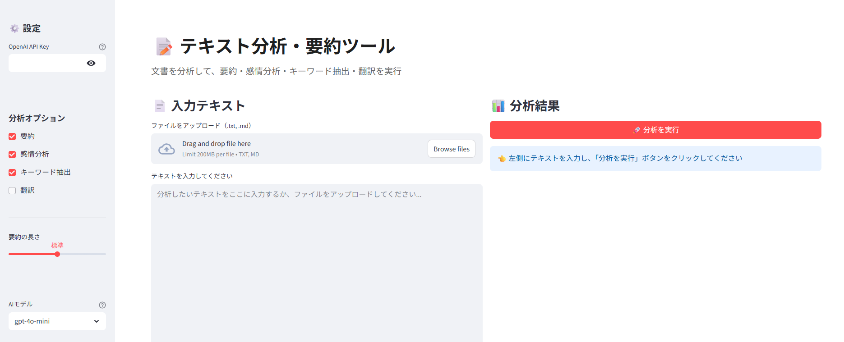
Task: Click the cloud upload icon in the dropzone
Action: [x=166, y=149]
